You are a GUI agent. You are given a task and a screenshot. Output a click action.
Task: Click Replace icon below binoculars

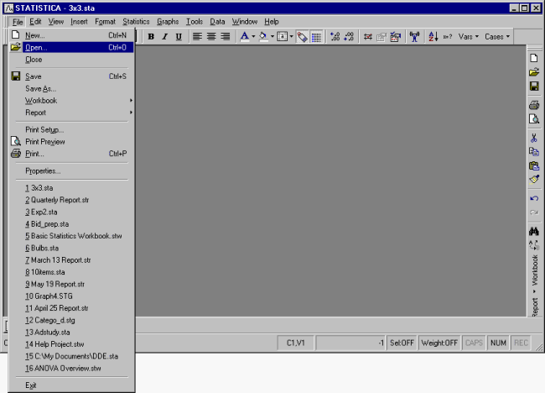click(x=534, y=245)
